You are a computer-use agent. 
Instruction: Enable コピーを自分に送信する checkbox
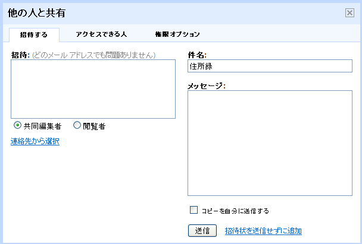pyautogui.click(x=194, y=210)
